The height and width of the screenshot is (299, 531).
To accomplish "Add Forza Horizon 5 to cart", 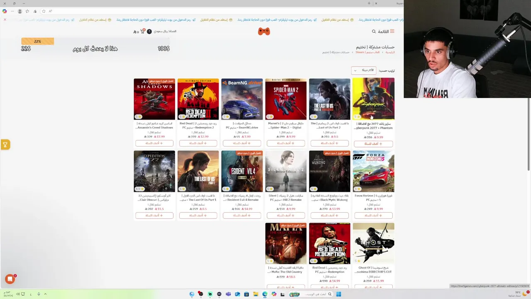I will coord(373,216).
